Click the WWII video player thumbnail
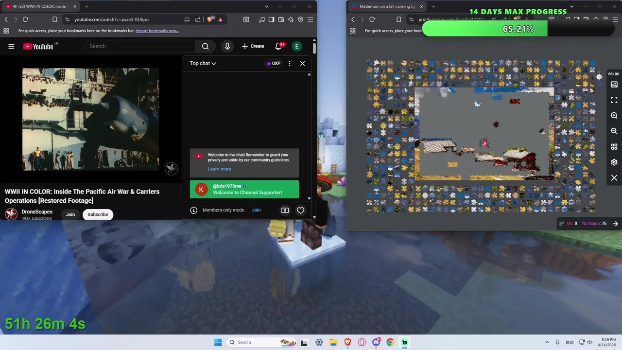Viewport: 622px width, 350px height. [90, 119]
